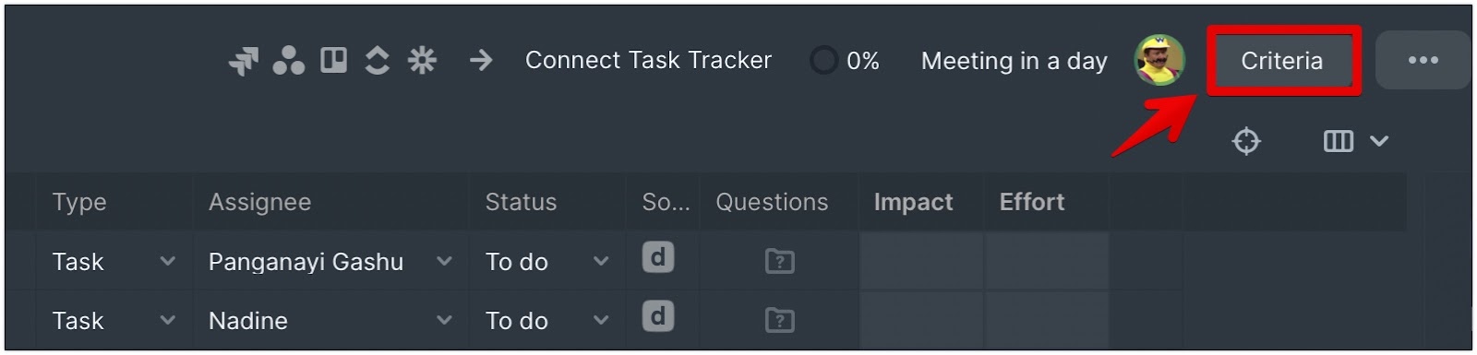Click the Shortcut/ClickUp arrows integration icon
Image resolution: width=1477 pixels, height=355 pixels.
[377, 61]
